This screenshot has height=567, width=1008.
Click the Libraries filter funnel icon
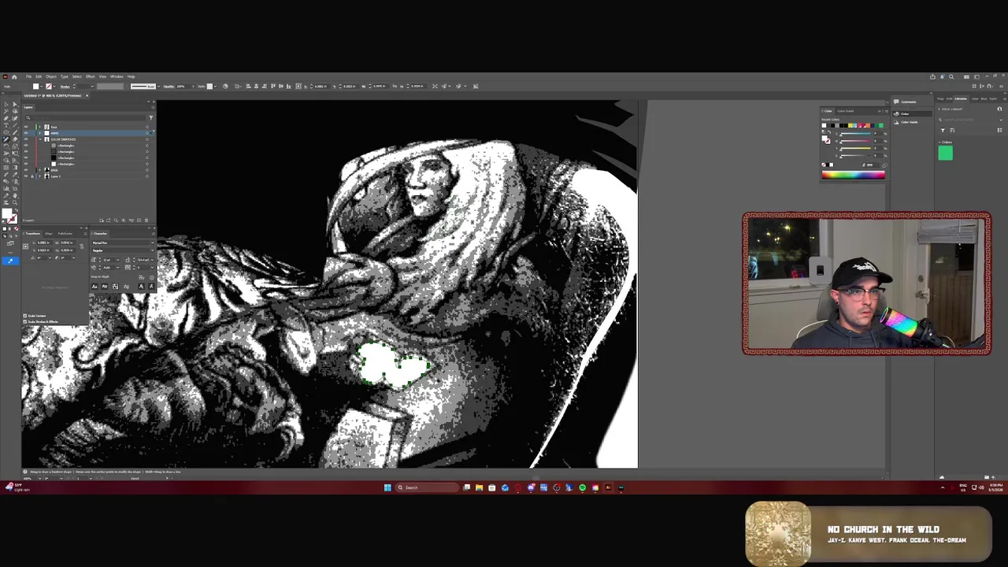(943, 130)
